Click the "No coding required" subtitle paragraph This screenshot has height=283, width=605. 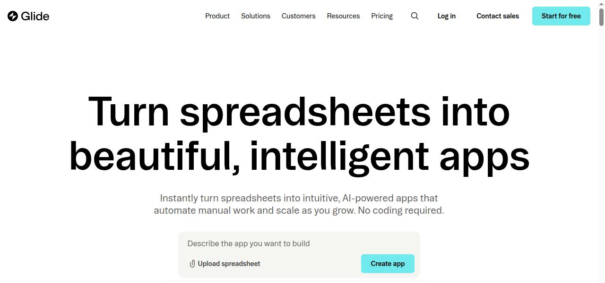pos(299,204)
